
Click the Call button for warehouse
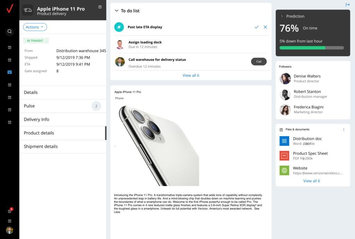pos(259,62)
